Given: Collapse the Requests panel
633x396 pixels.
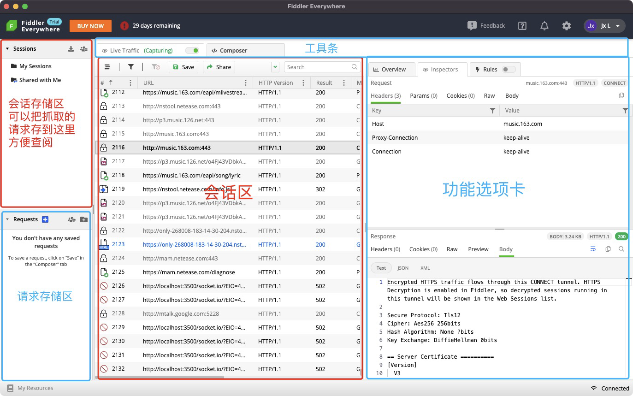Looking at the screenshot, I should click(x=7, y=219).
